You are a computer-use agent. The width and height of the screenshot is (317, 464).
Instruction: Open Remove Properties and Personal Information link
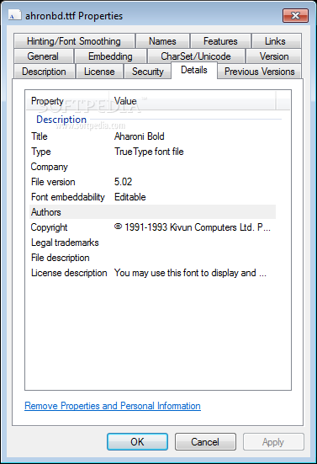pos(113,406)
